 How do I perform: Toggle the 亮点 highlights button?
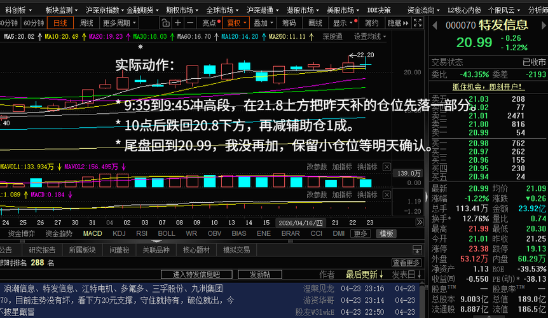(x=210, y=23)
